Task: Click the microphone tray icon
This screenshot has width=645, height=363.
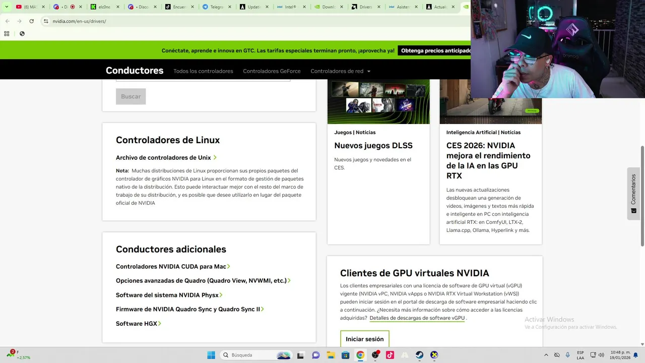Action: [568, 355]
